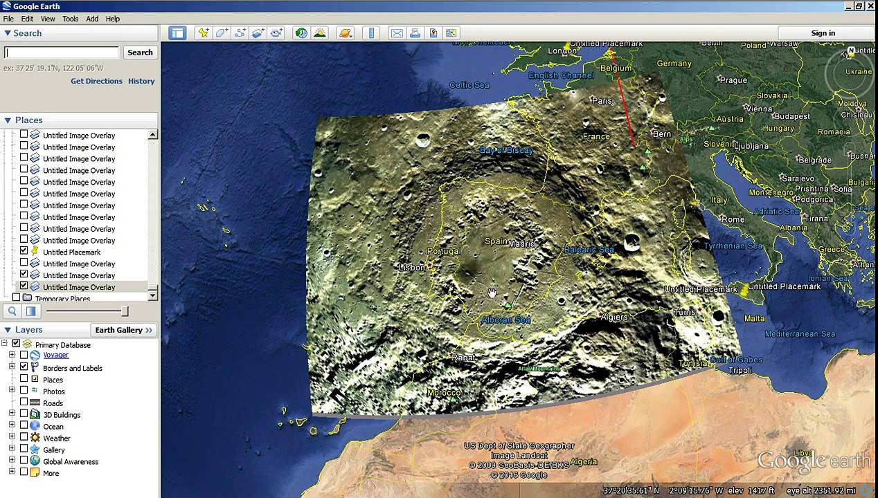This screenshot has width=878, height=498.
Task: Enable the Roads layer checkbox
Action: coord(24,403)
